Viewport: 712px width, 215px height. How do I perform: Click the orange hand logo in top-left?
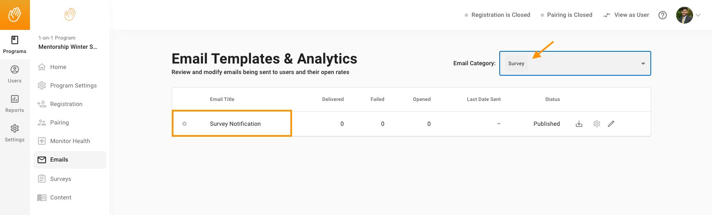coord(15,15)
